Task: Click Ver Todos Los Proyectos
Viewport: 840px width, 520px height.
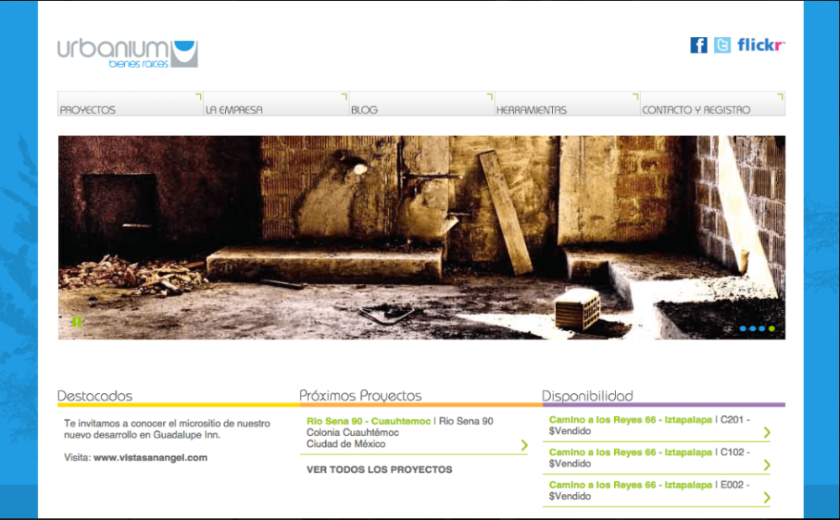Action: [x=379, y=470]
